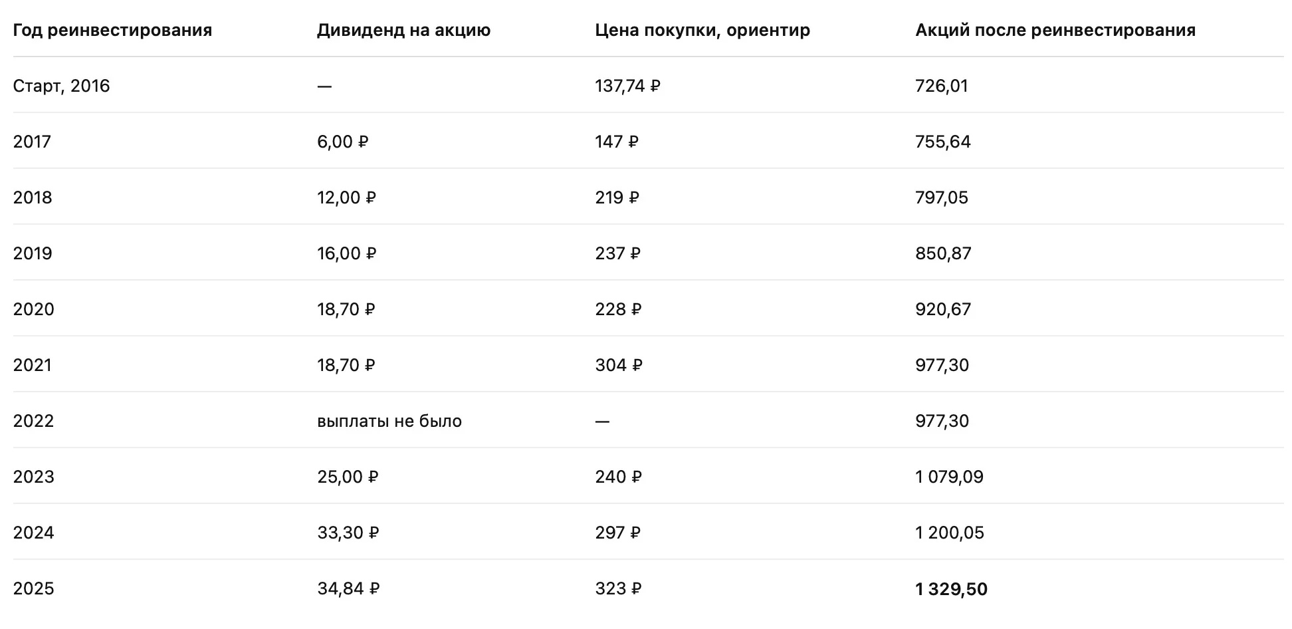Select the 323 ₽ price cell
The width and height of the screenshot is (1292, 629).
click(x=618, y=589)
